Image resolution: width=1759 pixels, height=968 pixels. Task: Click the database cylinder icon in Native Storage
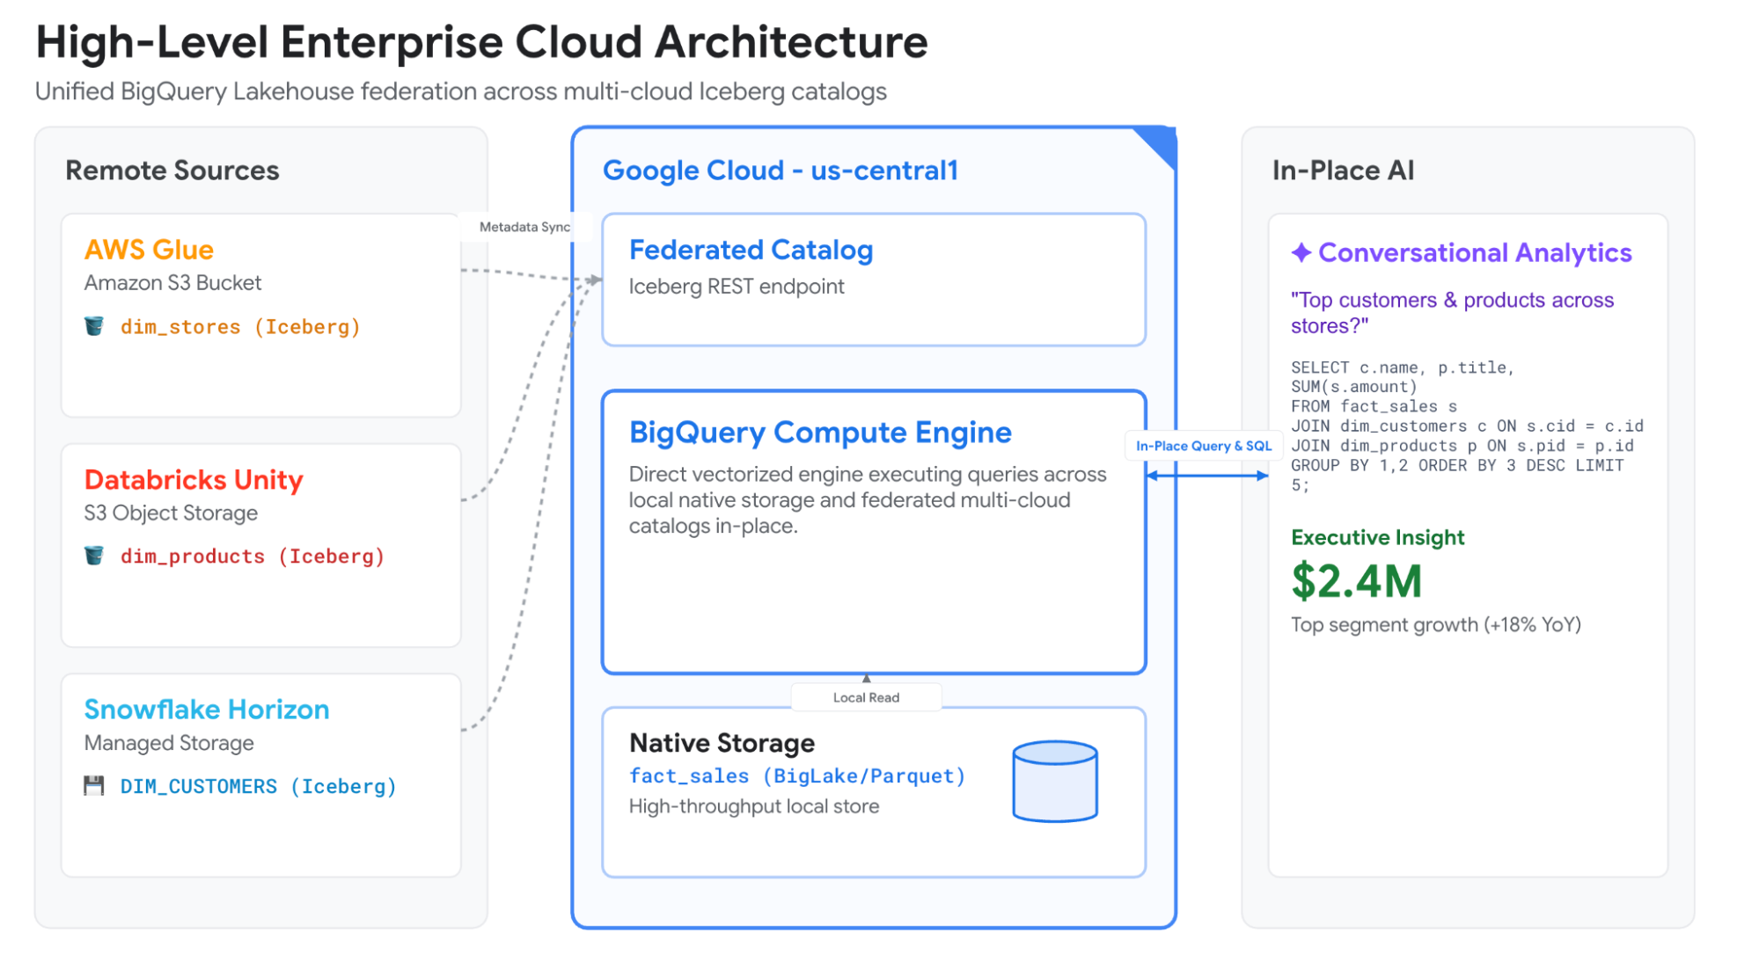(x=1054, y=781)
